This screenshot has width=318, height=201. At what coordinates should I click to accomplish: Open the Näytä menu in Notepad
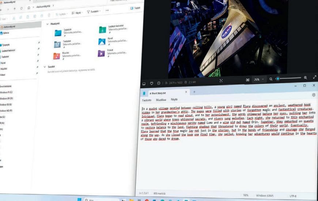(174, 99)
